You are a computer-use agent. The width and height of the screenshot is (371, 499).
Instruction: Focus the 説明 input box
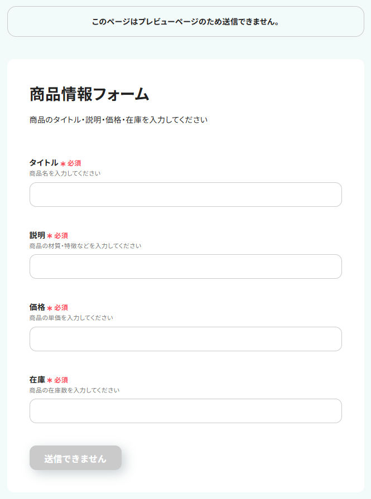click(x=185, y=267)
